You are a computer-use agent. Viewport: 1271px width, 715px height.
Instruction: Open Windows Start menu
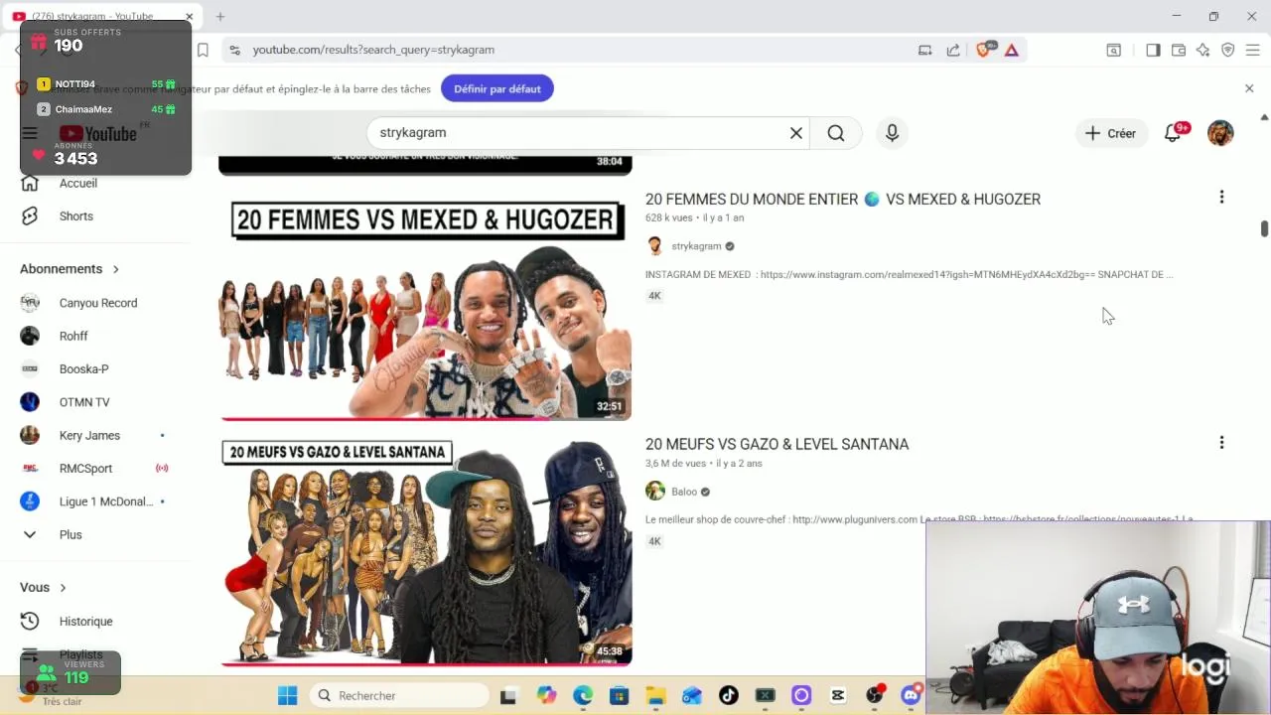(x=287, y=695)
